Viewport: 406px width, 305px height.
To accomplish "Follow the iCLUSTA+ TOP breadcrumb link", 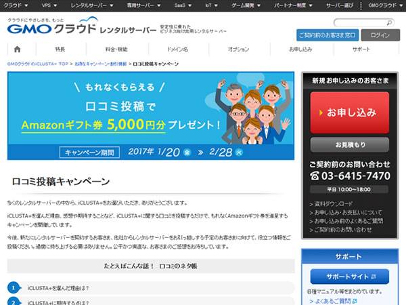I will [x=38, y=64].
